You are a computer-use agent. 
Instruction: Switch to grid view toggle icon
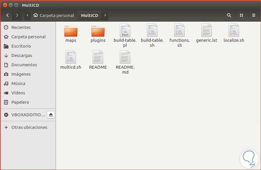(241, 15)
